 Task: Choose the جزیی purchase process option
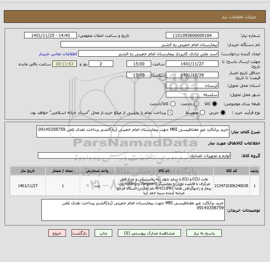pyautogui.click(x=223, y=113)
